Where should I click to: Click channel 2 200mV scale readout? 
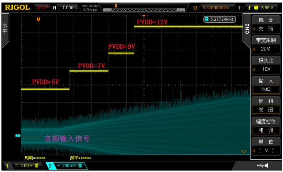(x=69, y=165)
